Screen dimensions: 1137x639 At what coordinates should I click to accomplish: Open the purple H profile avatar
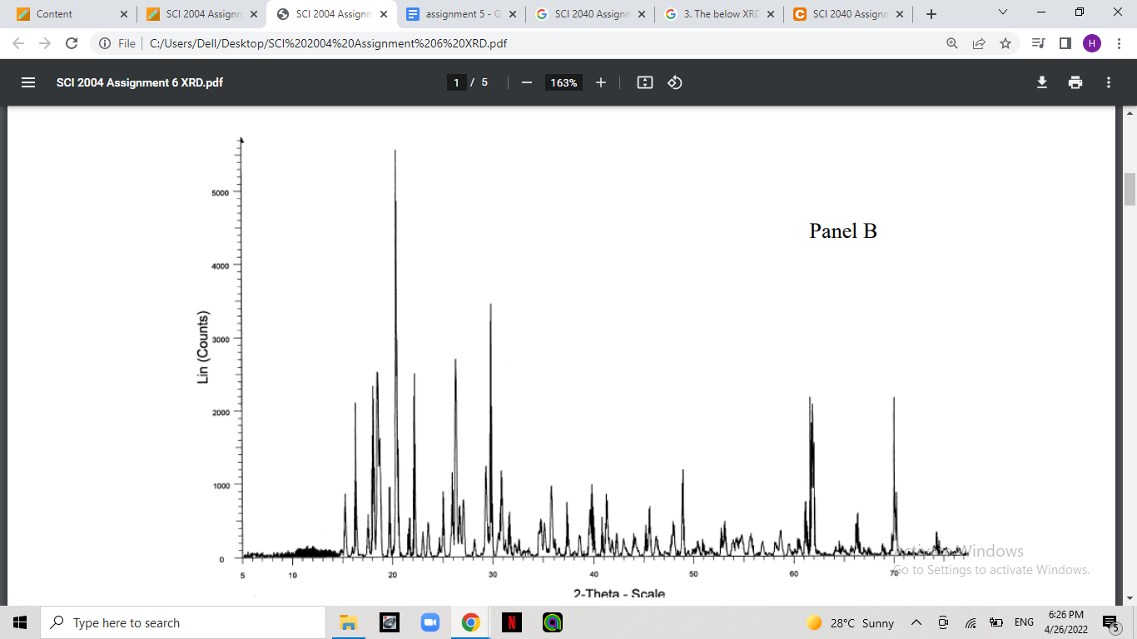point(1092,43)
